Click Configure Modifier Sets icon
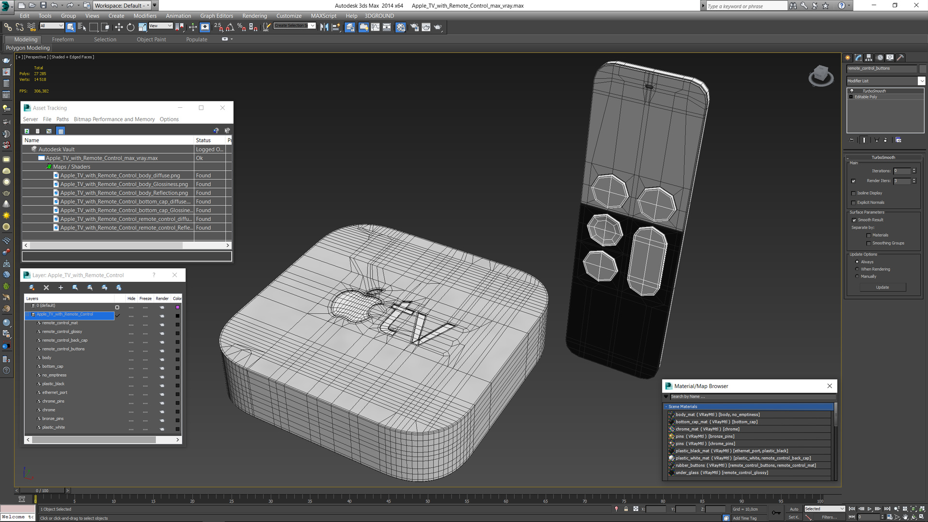The width and height of the screenshot is (928, 522). (898, 140)
